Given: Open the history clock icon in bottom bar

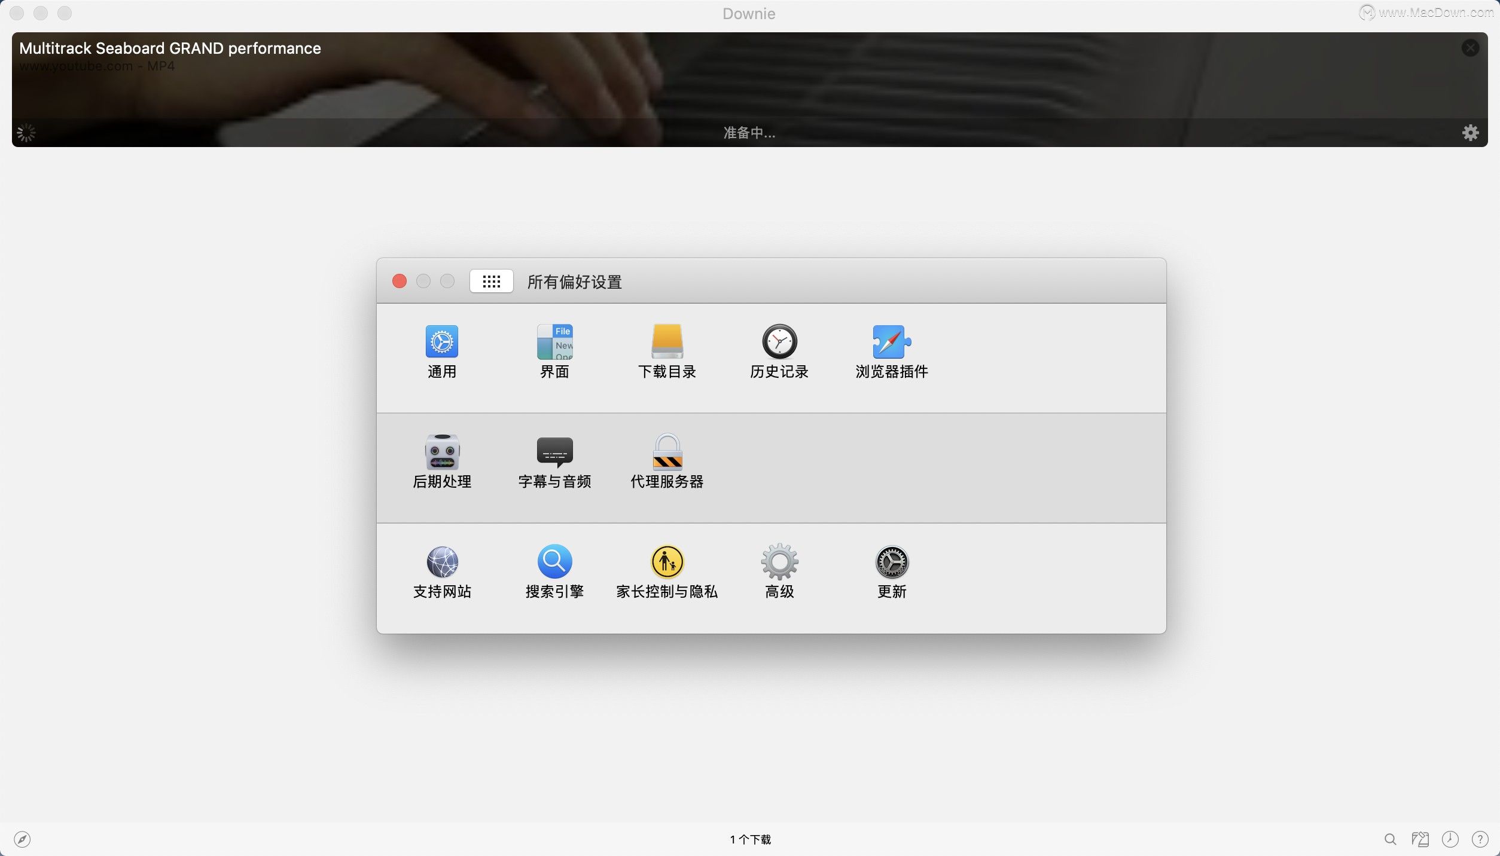Looking at the screenshot, I should click(x=1450, y=839).
